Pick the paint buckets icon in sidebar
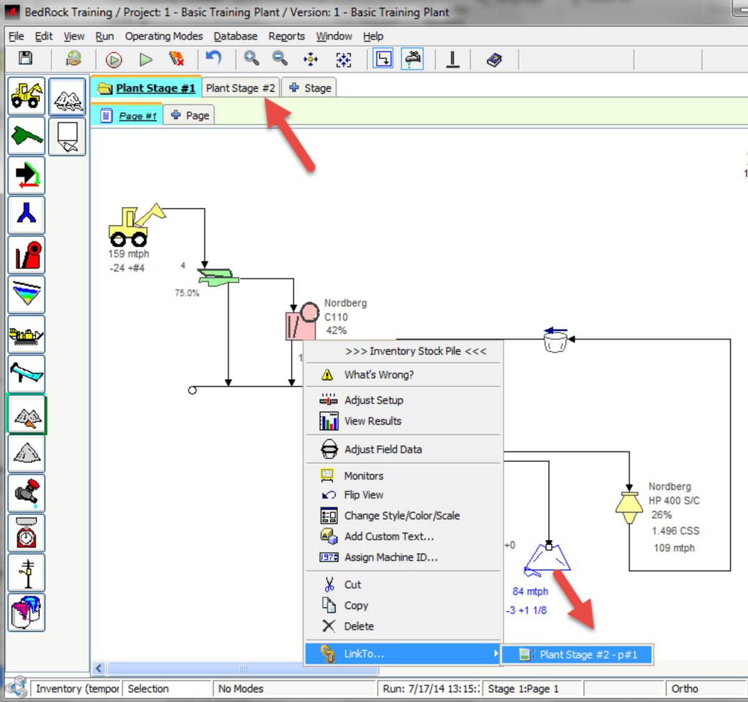Image resolution: width=748 pixels, height=702 pixels. [26, 612]
